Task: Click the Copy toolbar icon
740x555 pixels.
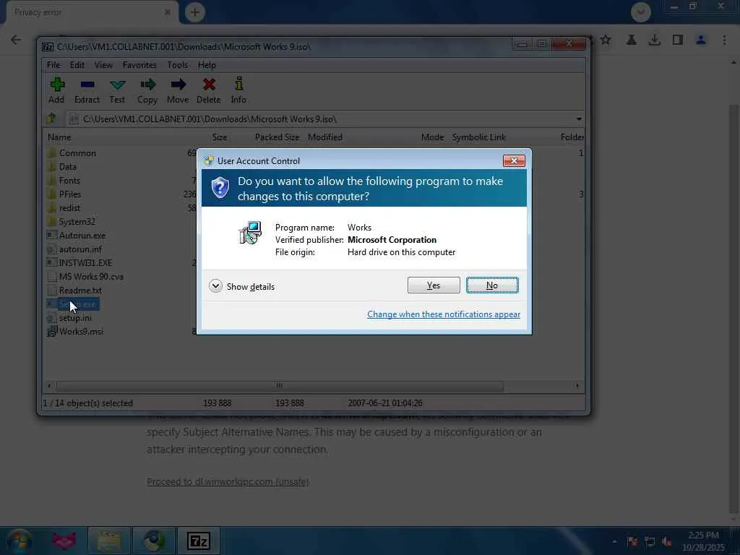Action: pyautogui.click(x=147, y=90)
